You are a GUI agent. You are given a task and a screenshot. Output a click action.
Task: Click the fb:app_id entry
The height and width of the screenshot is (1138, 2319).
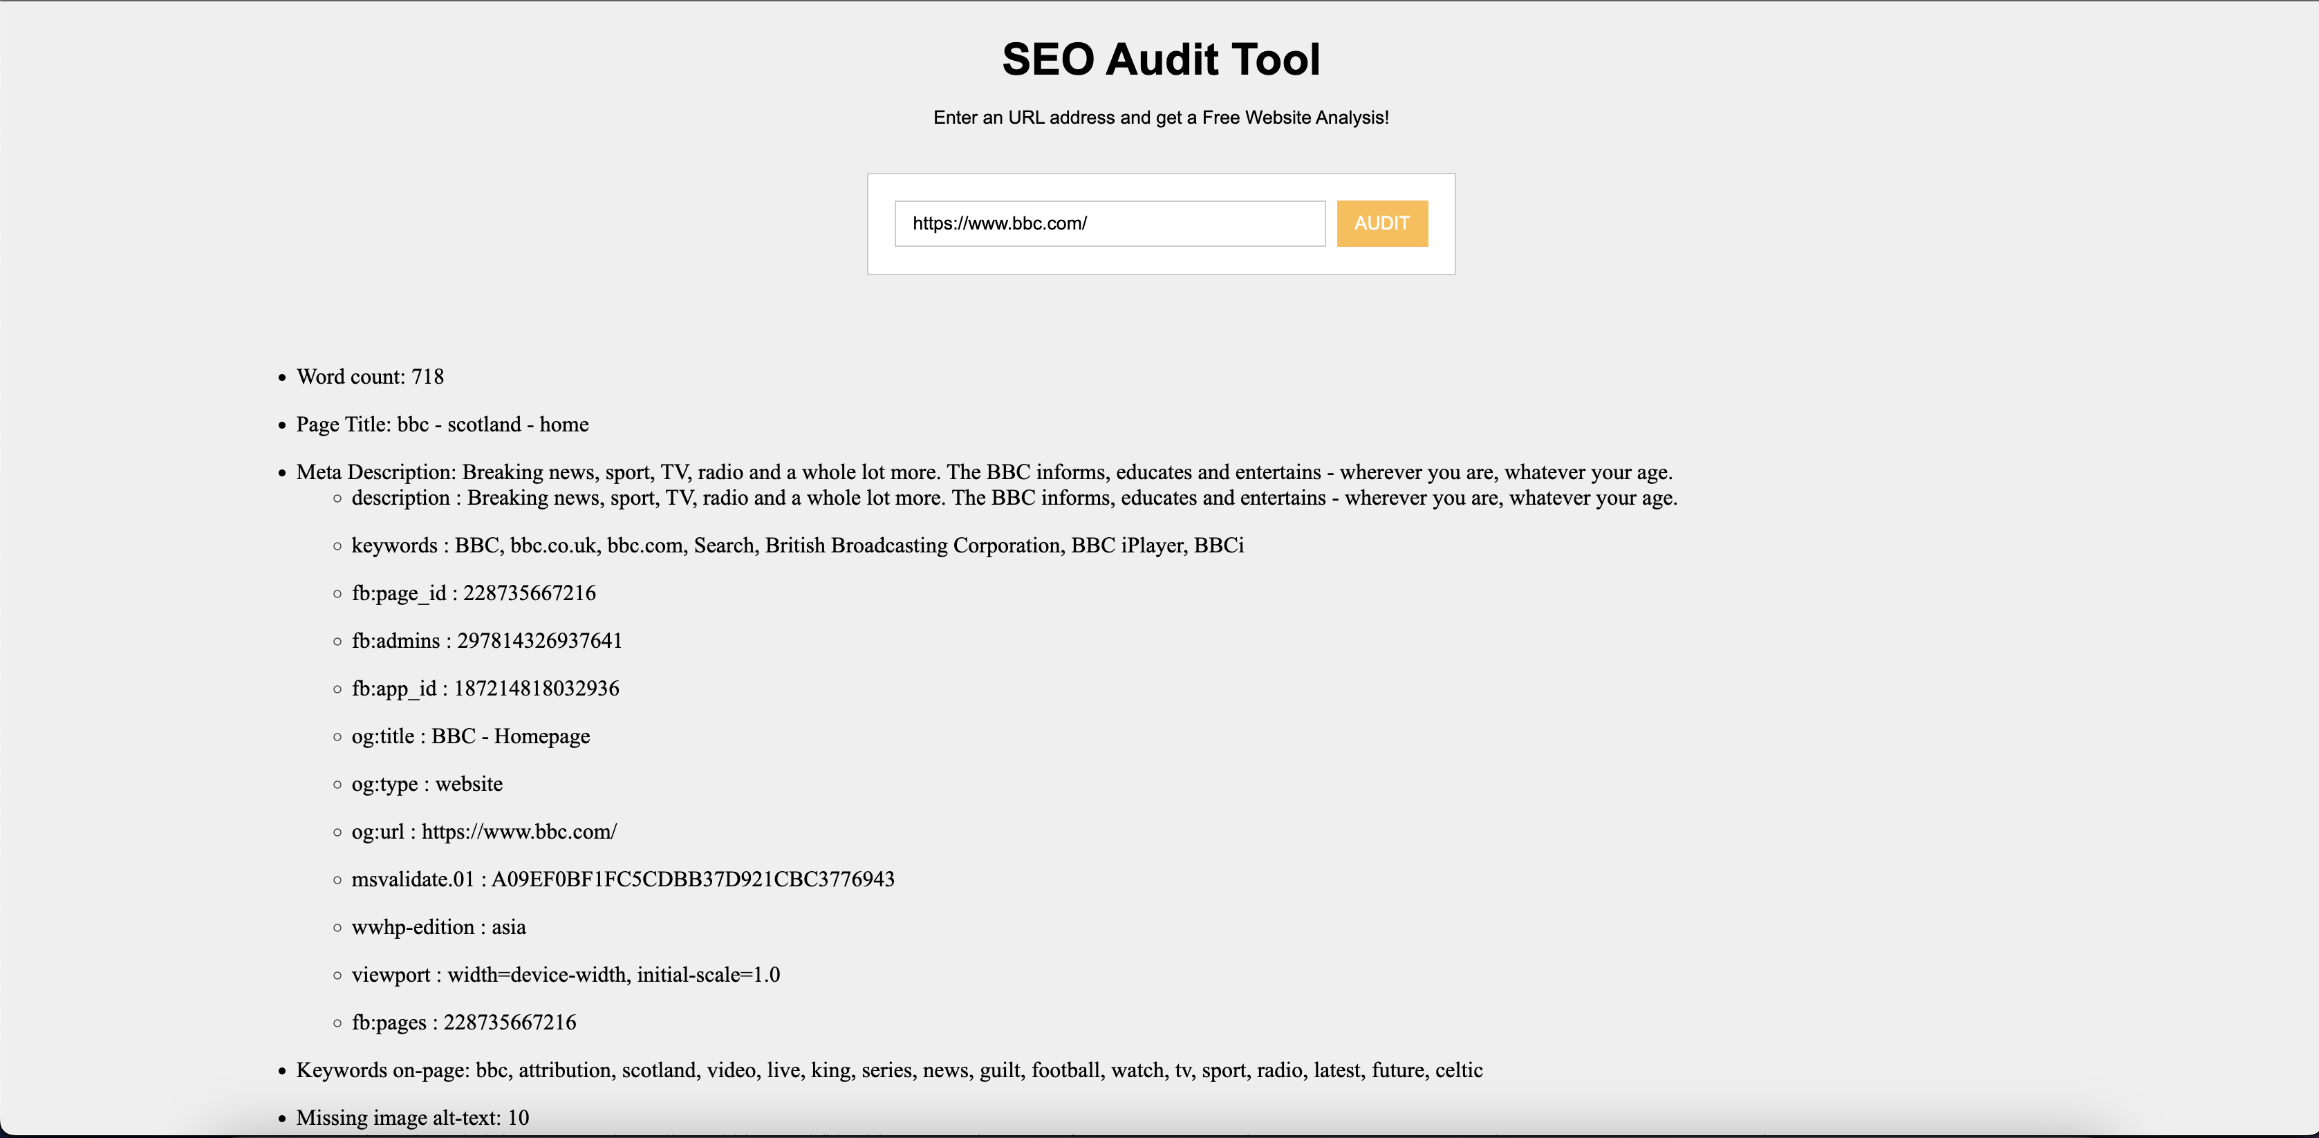pos(485,689)
